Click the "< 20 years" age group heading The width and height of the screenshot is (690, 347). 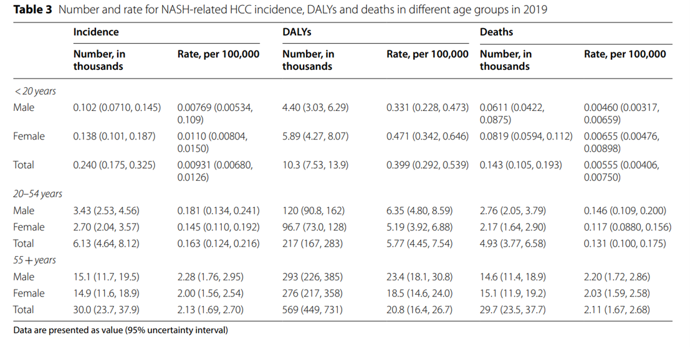point(35,91)
